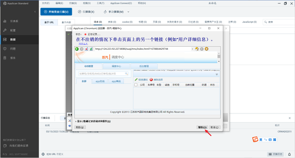Click the 报告 report icon in the sidebar
The height and width of the screenshot is (158, 295).
tap(5, 58)
